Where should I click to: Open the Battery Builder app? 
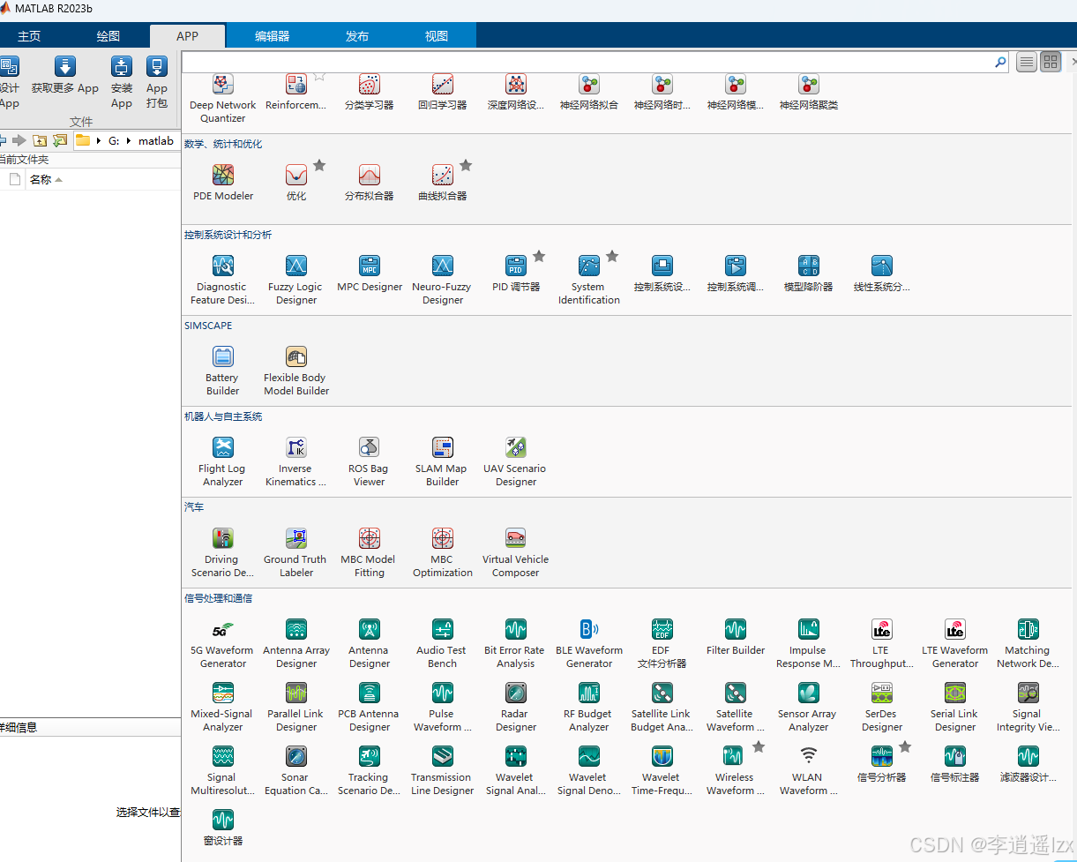(223, 371)
